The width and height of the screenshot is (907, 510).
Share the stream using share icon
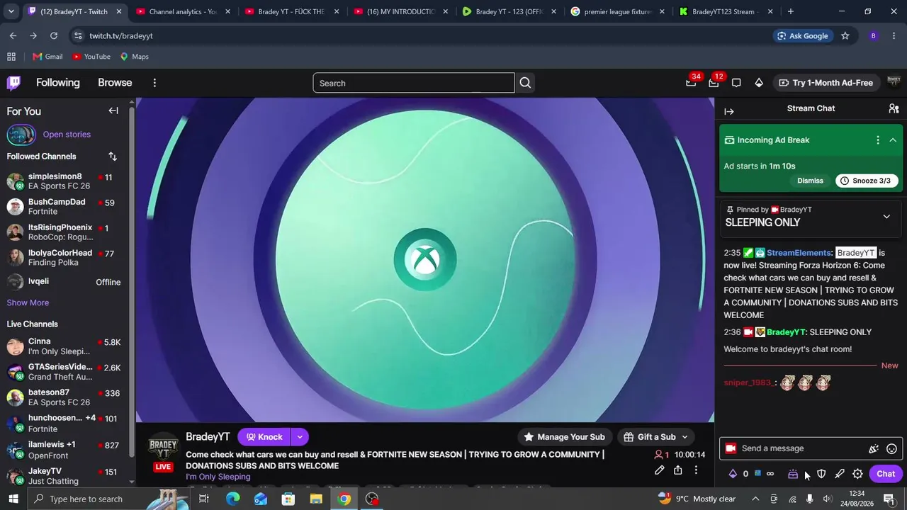click(x=678, y=470)
